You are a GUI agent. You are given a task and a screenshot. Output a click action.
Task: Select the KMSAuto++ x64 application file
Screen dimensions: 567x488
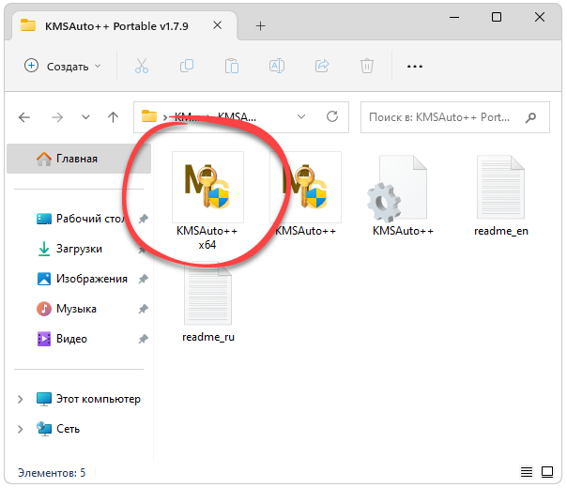pos(207,201)
